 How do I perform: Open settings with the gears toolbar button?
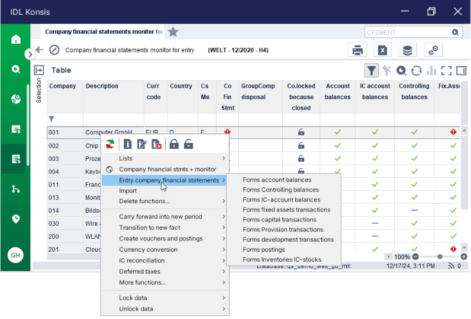433,50
